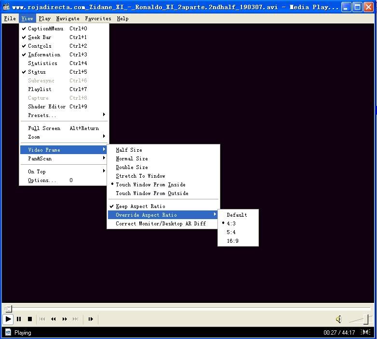Screen dimensions: 377x339
Task: Mute audio via speaker icon
Action: pyautogui.click(x=338, y=319)
